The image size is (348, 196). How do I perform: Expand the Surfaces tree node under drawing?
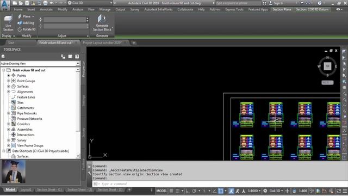pyautogui.click(x=9, y=86)
